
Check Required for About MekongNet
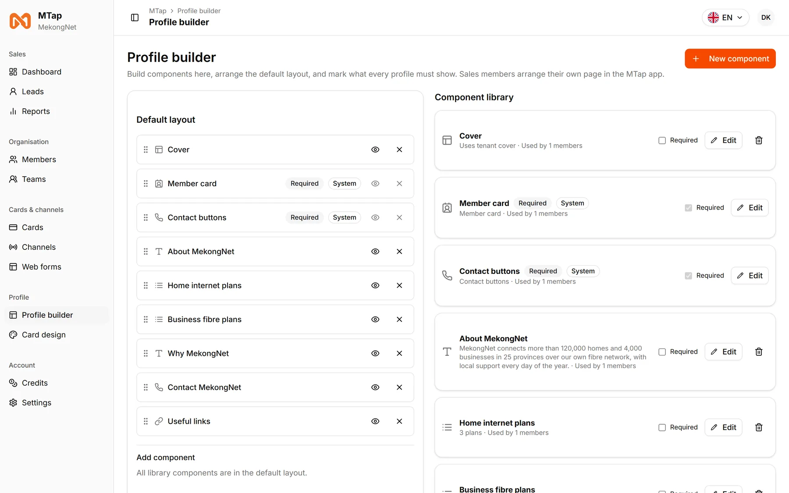662,352
